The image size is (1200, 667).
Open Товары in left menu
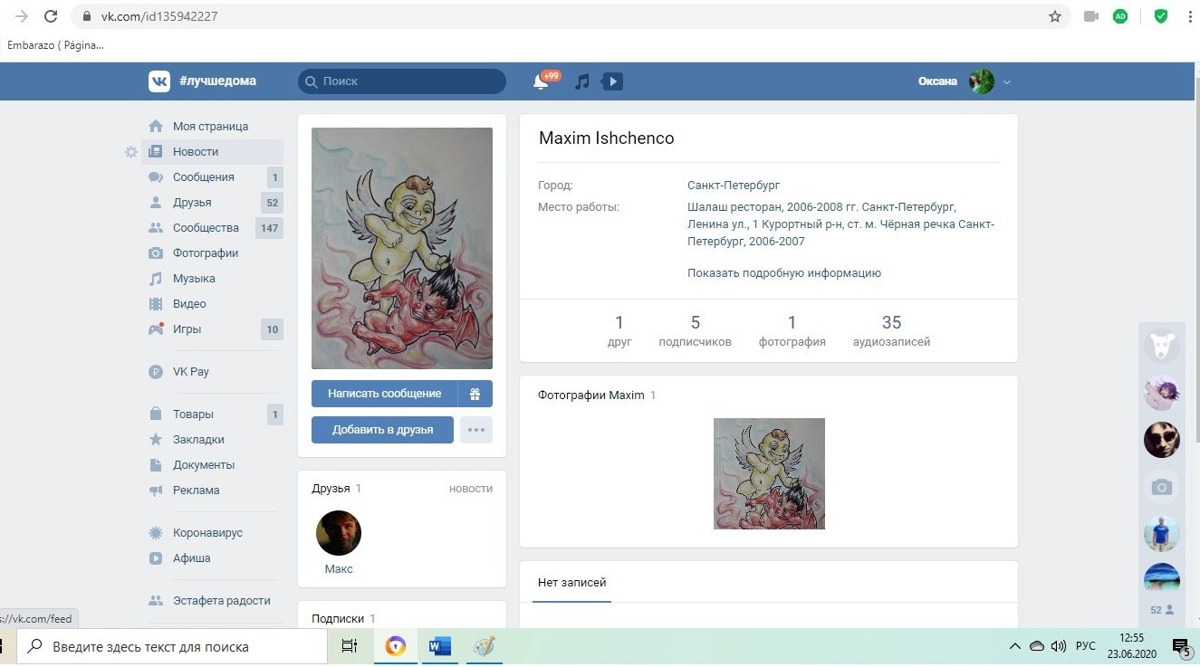[x=214, y=414]
